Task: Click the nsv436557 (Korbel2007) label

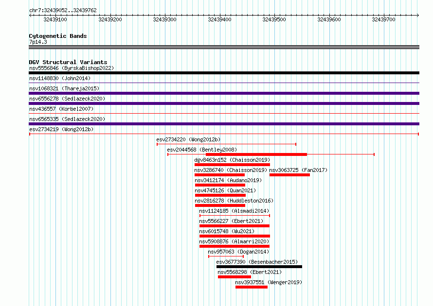Action: tap(61, 109)
